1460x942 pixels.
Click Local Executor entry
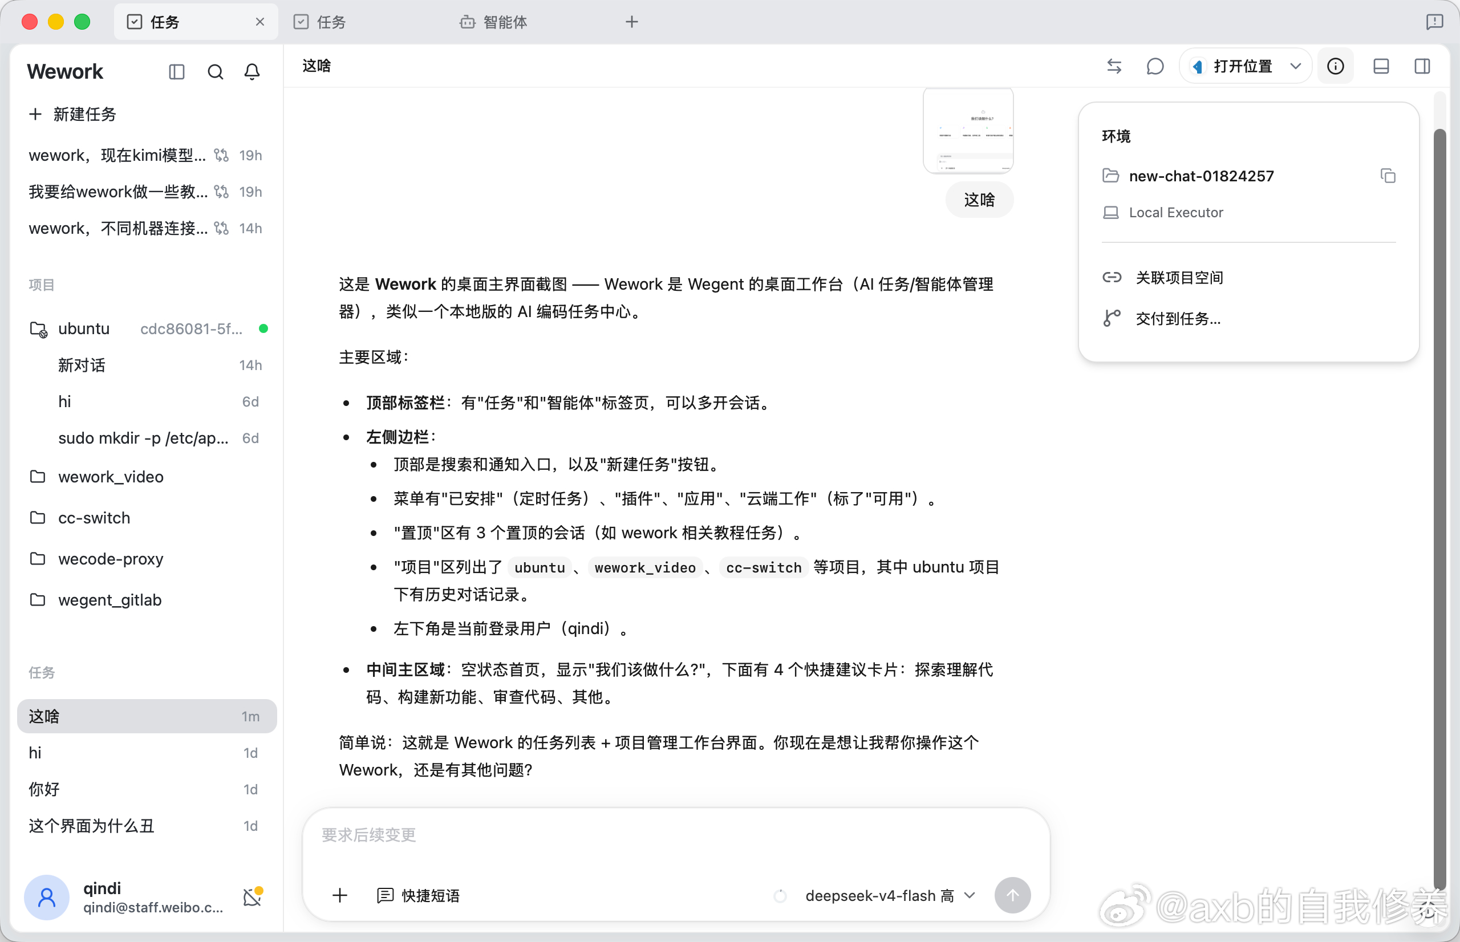1163,212
